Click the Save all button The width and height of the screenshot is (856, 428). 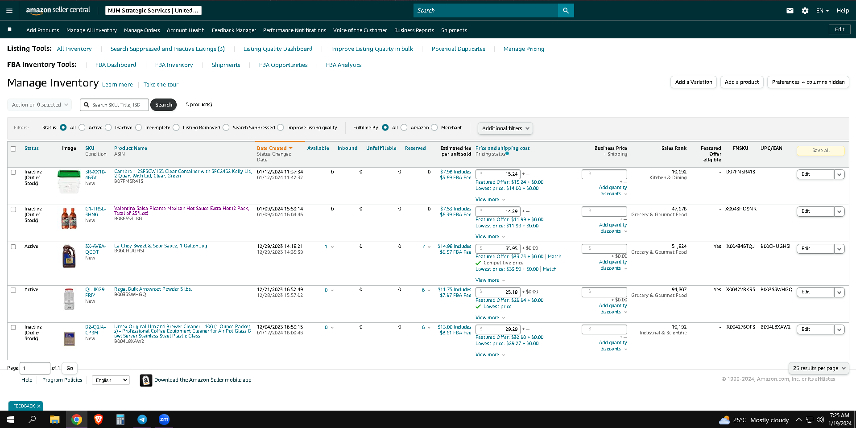pyautogui.click(x=821, y=151)
